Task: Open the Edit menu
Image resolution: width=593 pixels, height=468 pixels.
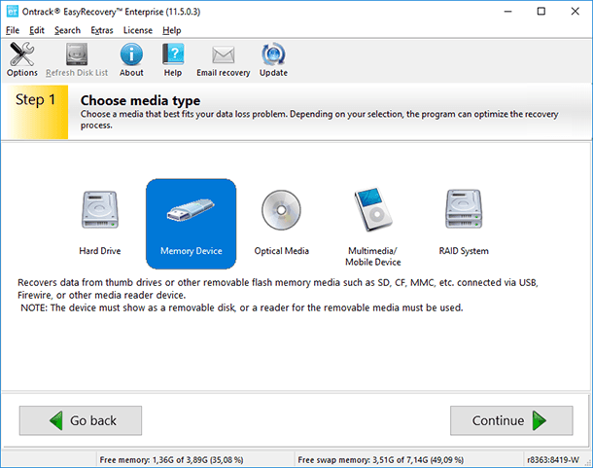Action: coord(37,30)
